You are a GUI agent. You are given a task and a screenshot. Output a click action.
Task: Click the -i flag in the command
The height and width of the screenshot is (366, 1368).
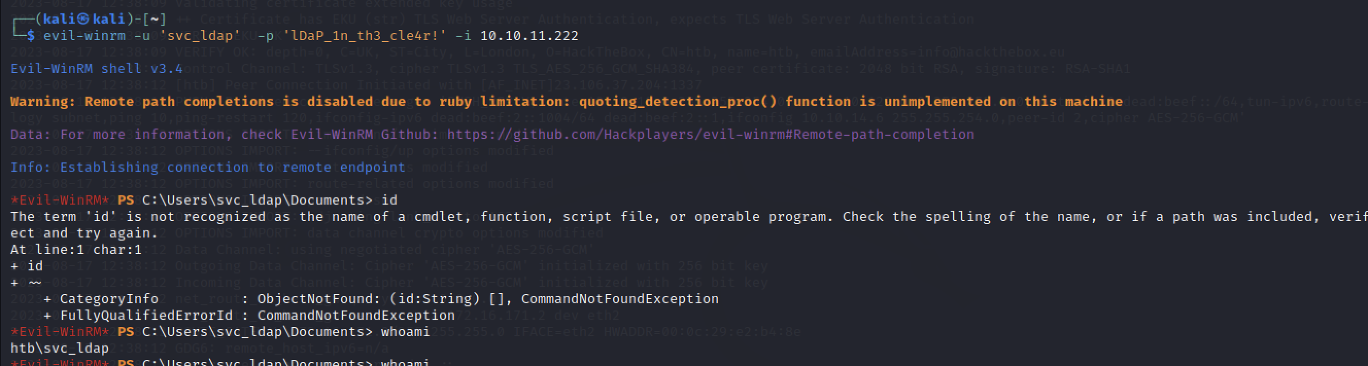[464, 36]
